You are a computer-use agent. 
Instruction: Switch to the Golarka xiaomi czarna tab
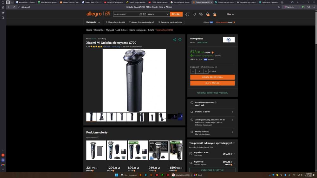click(x=224, y=2)
